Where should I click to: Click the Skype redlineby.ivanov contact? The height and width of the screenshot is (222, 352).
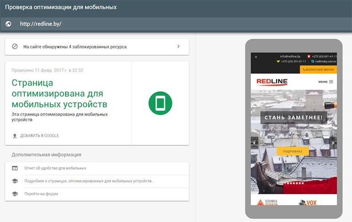point(326,61)
